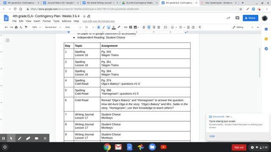Click the Redo icon in toolbar
This screenshot has width=271, height=152.
(x=11, y=27)
